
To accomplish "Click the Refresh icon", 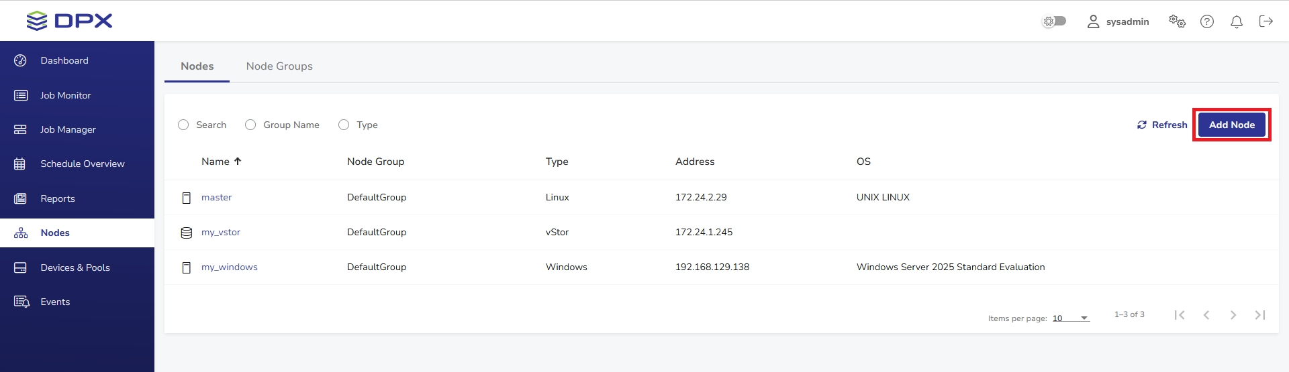I will pos(1141,125).
